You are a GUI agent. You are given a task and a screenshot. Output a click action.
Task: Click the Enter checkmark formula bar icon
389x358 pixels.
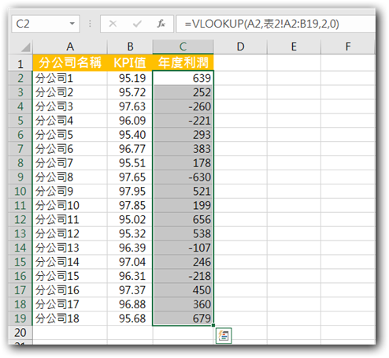tap(137, 24)
